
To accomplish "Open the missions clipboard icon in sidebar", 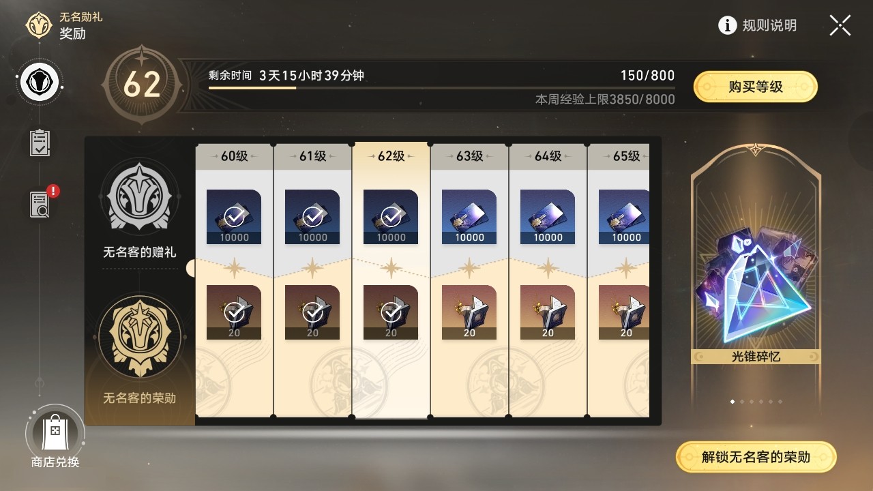I will click(x=40, y=143).
